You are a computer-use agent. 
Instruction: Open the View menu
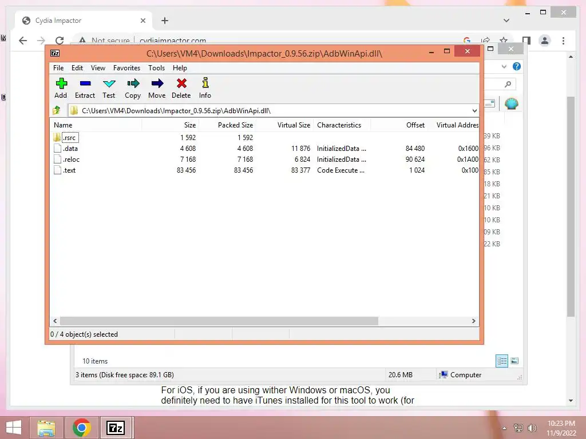point(98,68)
